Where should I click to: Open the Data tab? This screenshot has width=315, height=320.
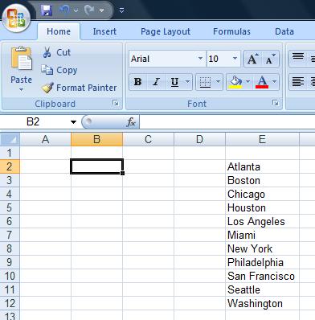284,31
